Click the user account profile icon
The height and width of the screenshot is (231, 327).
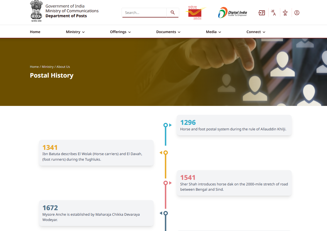coord(297,13)
